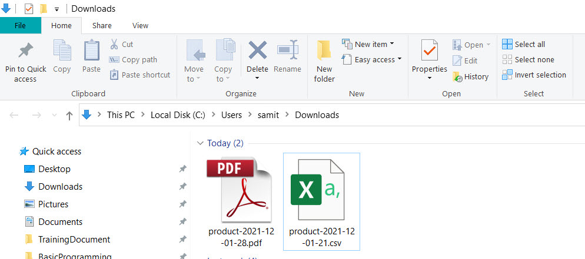The height and width of the screenshot is (259, 585).
Task: Switch to the Home tab
Action: point(61,26)
